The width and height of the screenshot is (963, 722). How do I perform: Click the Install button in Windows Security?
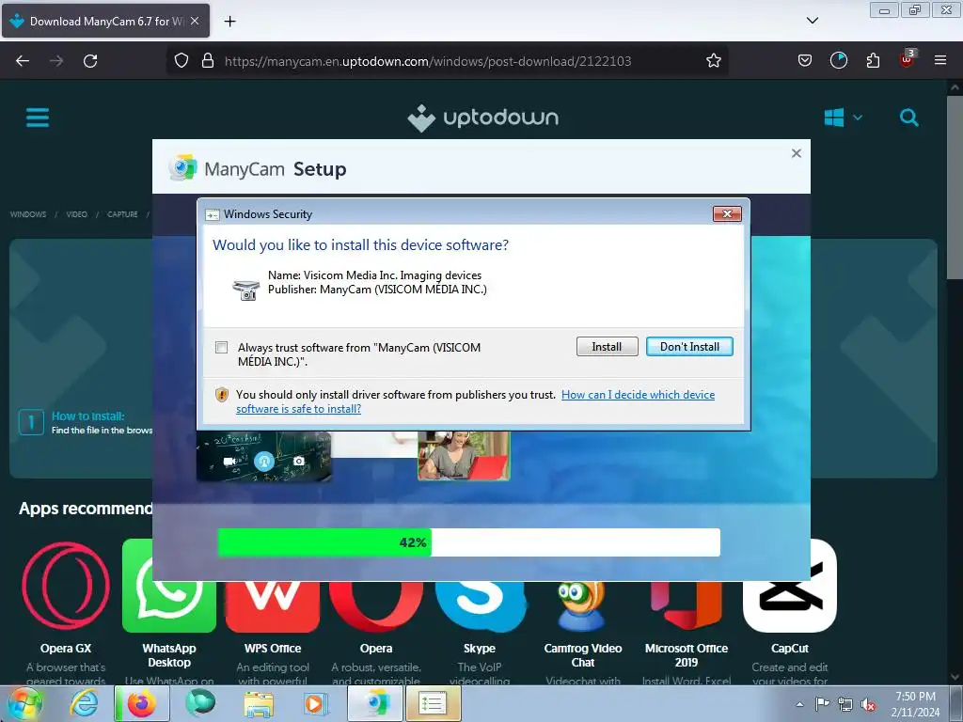tap(607, 347)
